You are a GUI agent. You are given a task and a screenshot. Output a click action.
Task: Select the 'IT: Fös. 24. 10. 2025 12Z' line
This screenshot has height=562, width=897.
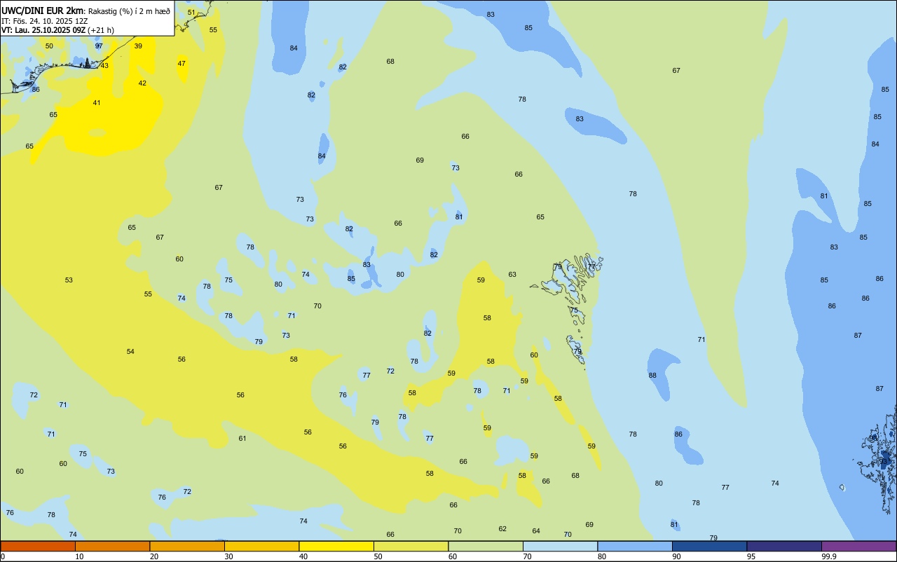(x=44, y=21)
